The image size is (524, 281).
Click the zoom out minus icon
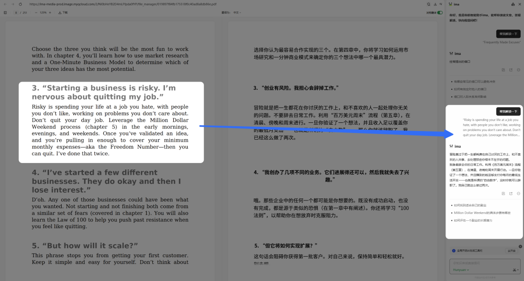tap(36, 13)
